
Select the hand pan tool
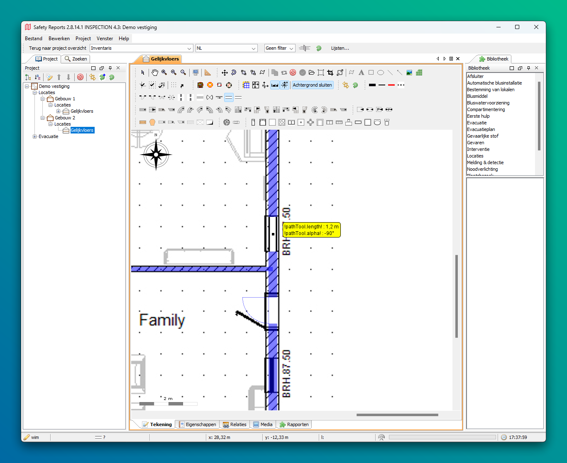[154, 73]
